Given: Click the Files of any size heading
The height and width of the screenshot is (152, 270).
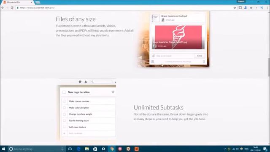Looking at the screenshot, I should [x=76, y=19].
